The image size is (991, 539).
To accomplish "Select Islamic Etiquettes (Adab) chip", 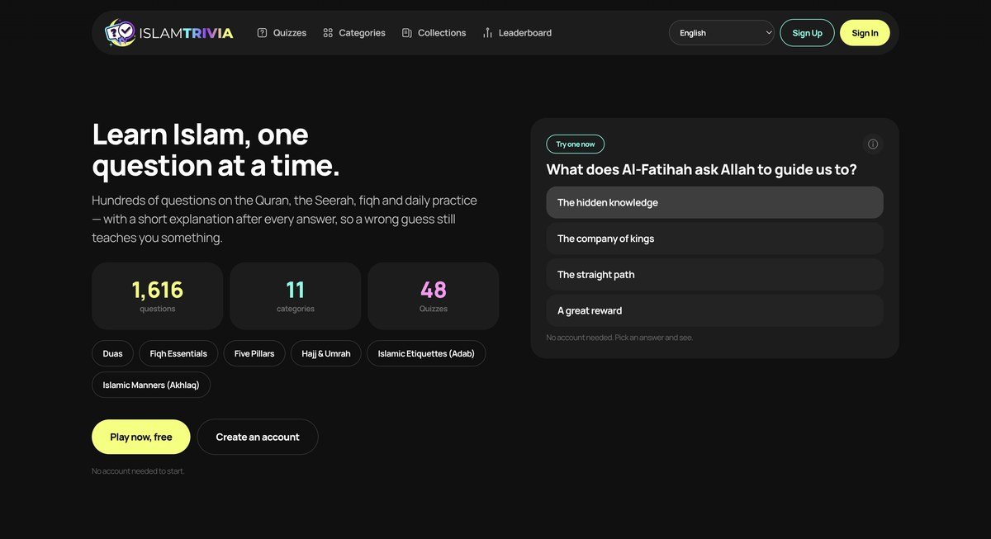I will 426,353.
